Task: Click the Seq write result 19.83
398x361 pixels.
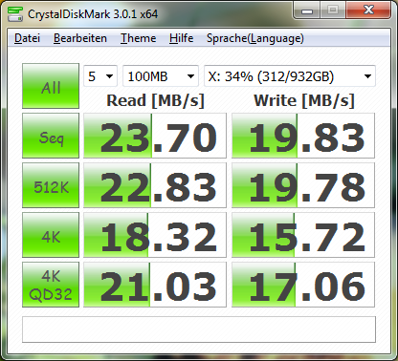Action: (303, 136)
